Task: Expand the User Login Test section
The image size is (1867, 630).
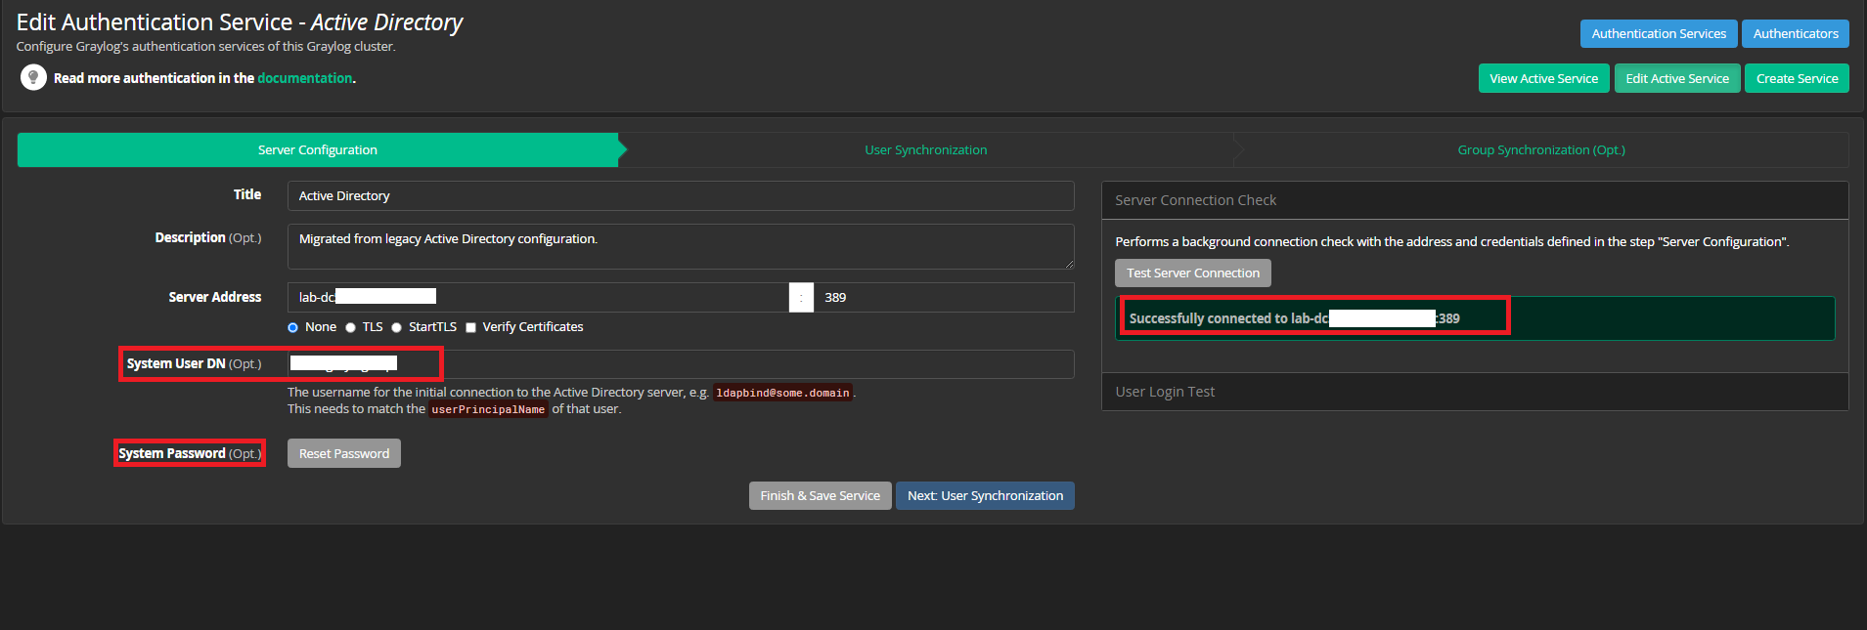Action: pyautogui.click(x=1475, y=392)
